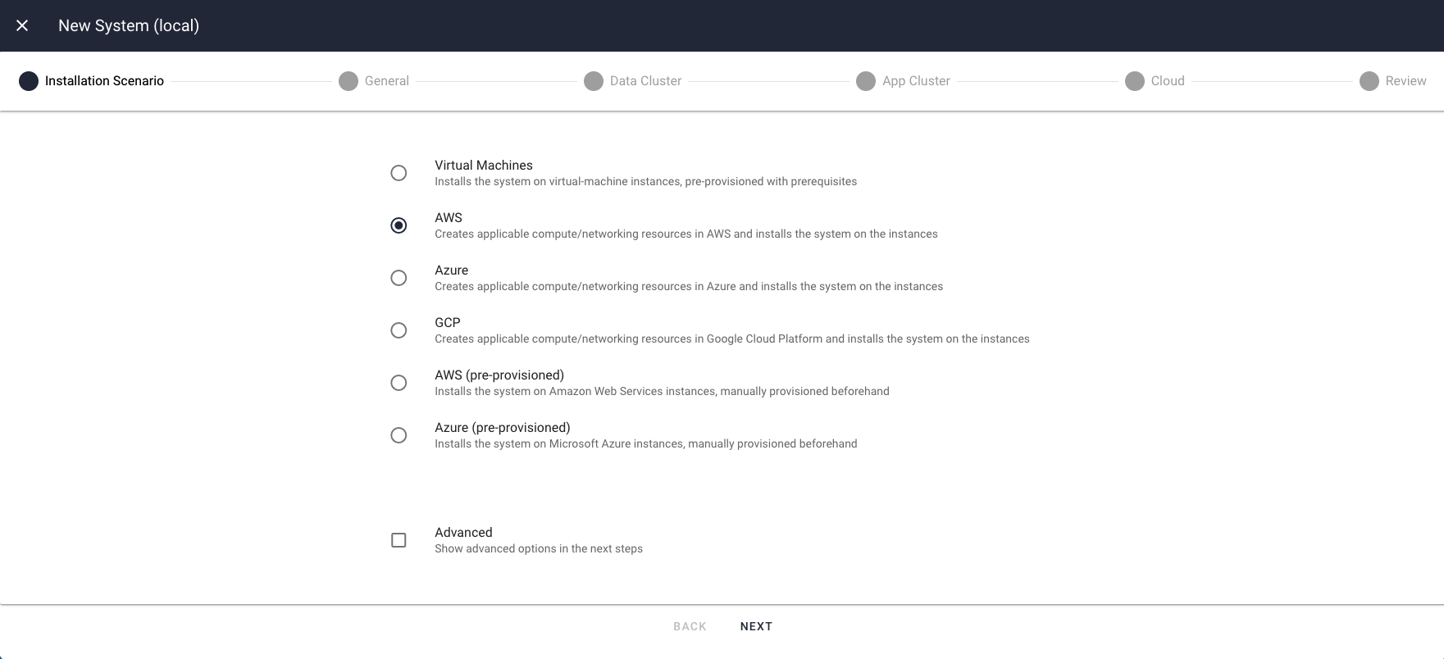Choose Azure (pre-provisioned) radio button
Viewport: 1444px width, 659px height.
point(399,435)
